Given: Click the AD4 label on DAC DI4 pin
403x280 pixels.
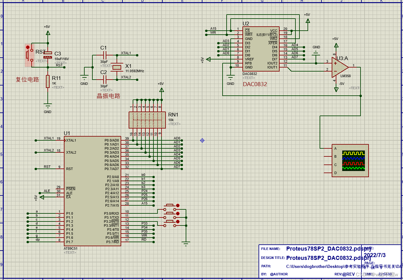Looking at the screenshot, I should point(295,45).
